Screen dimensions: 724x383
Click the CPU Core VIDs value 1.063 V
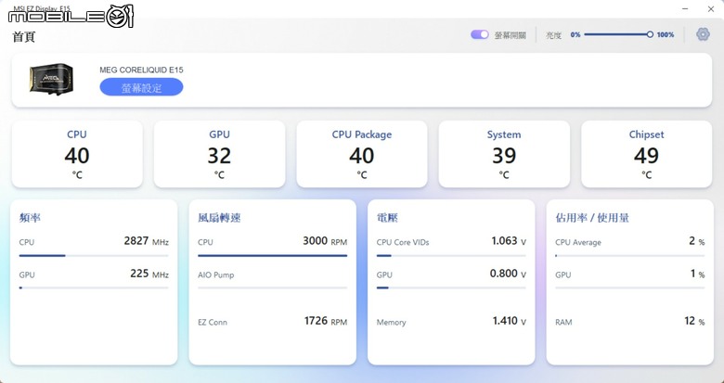(509, 241)
